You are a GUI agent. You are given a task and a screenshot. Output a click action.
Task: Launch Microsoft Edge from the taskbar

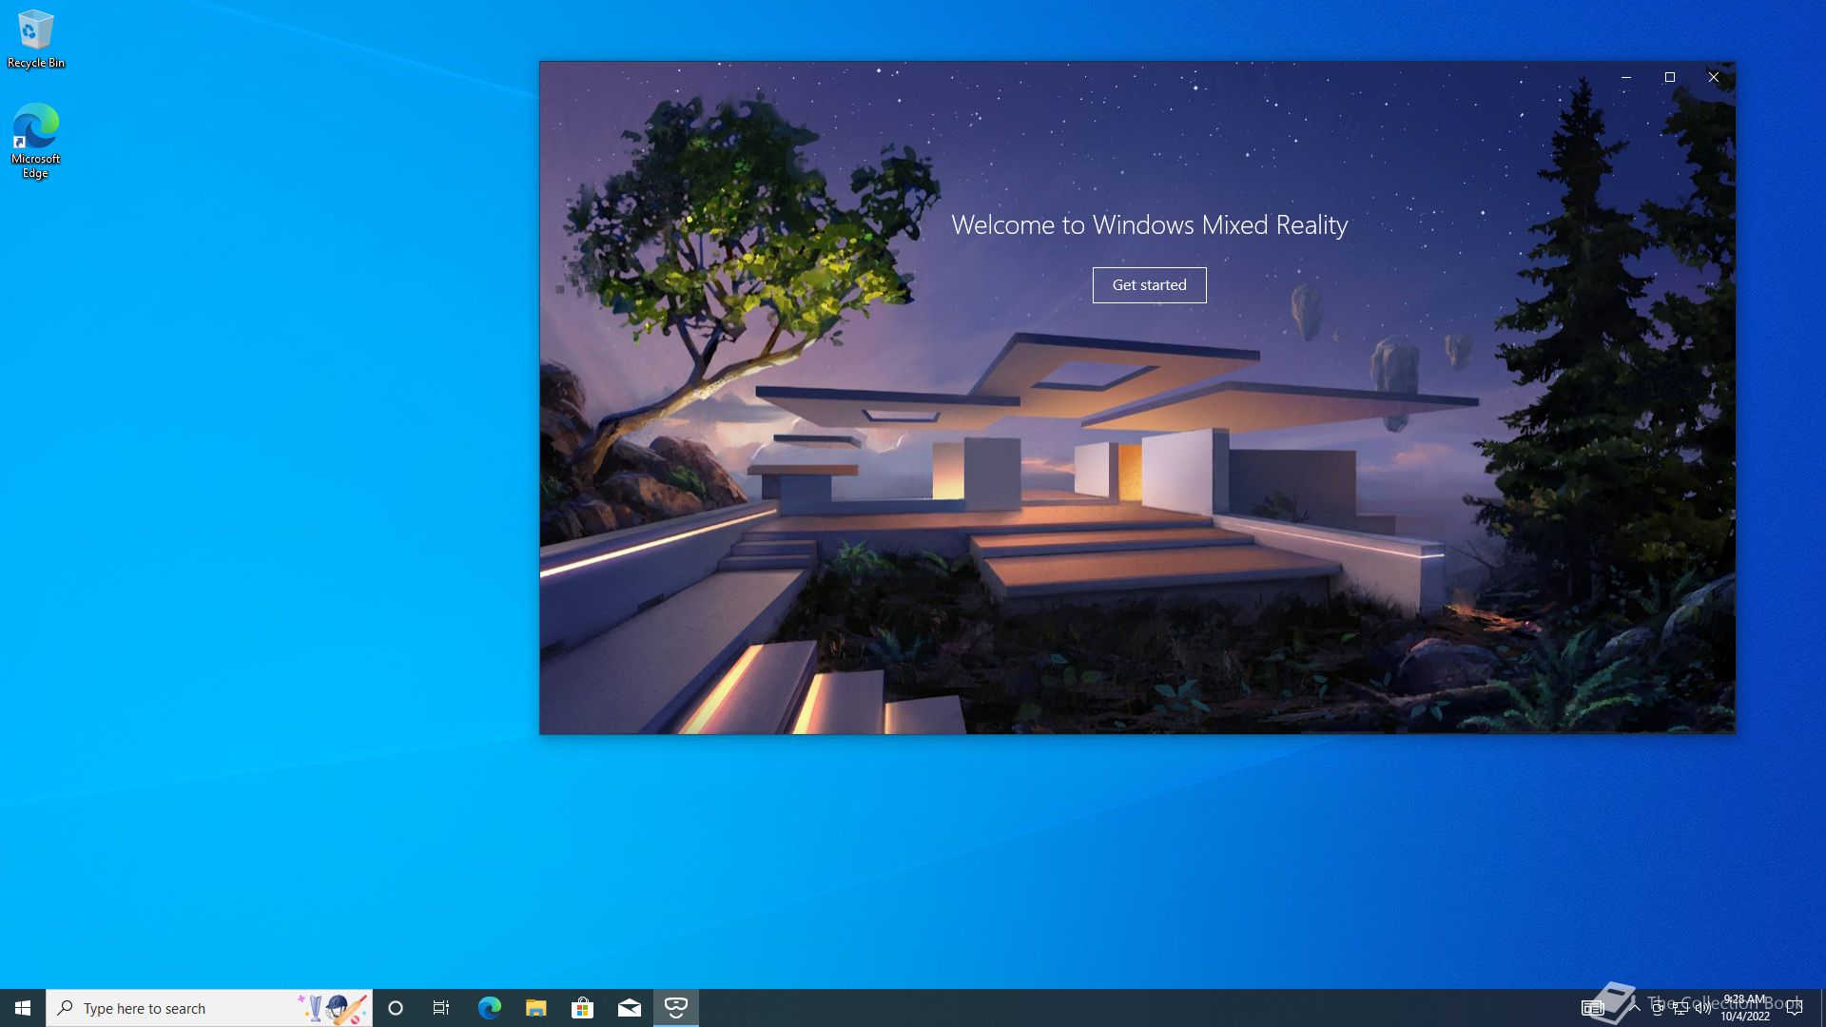coord(489,1008)
